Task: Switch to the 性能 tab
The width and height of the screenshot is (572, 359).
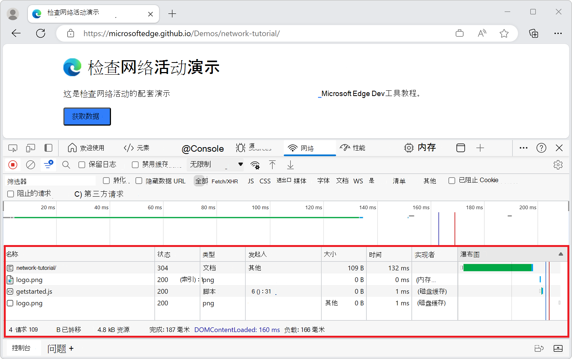Action: tap(352, 148)
